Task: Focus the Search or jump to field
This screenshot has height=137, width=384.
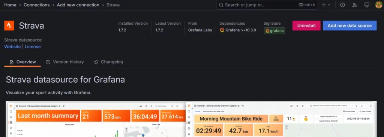Action: coord(267,5)
